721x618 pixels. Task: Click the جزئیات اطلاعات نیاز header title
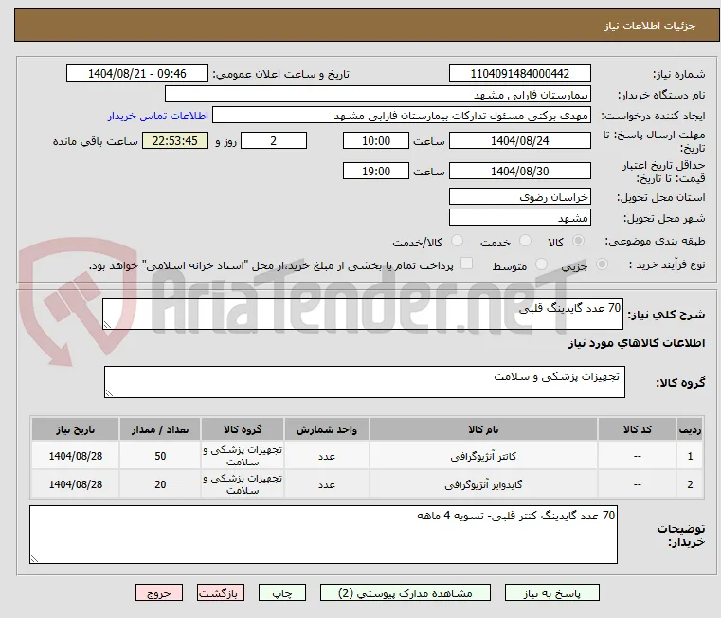[x=650, y=26]
